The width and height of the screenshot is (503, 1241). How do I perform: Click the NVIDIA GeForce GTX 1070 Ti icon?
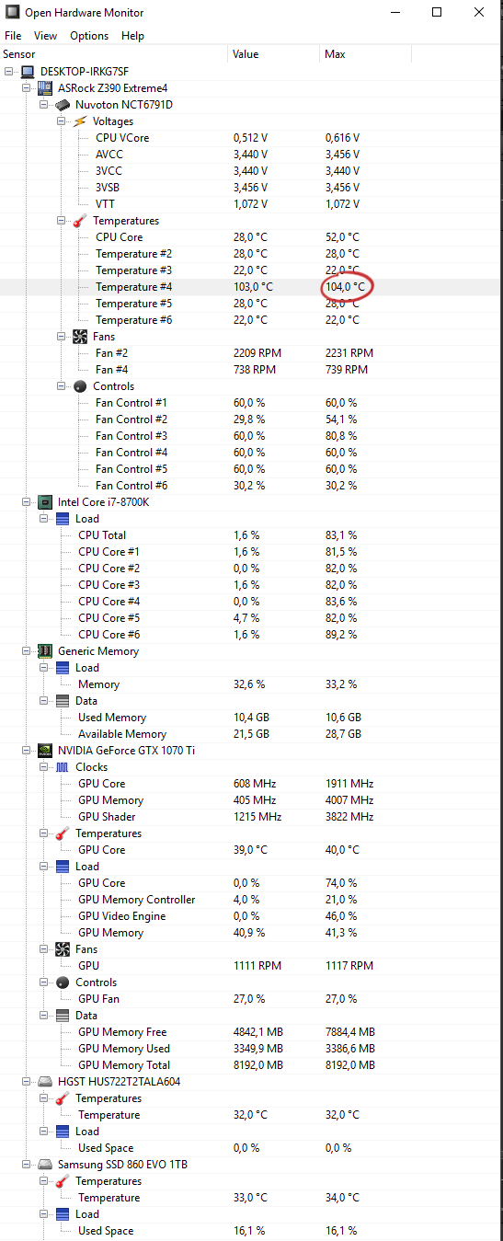coord(45,751)
